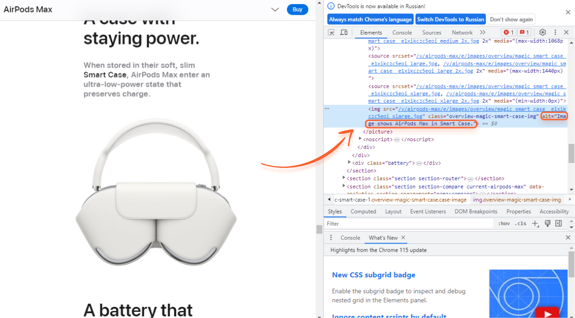Image resolution: width=575 pixels, height=318 pixels.
Task: Select the case-image breadcrumb
Action: [x=400, y=199]
